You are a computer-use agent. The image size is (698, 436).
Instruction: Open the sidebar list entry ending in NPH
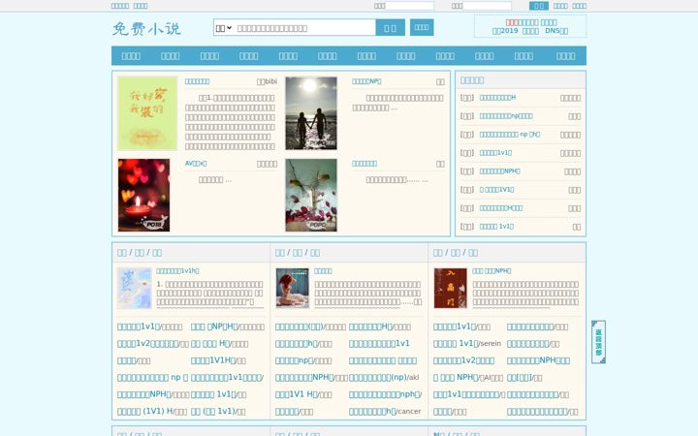(x=499, y=171)
